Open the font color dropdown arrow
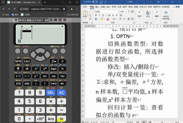 [110, 19]
